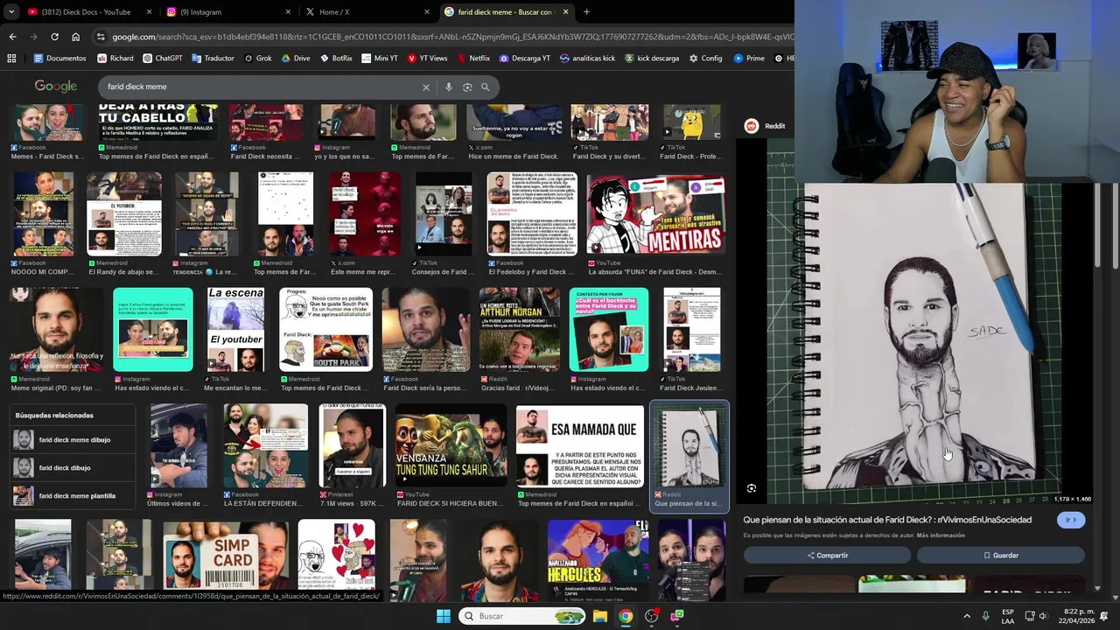Click Lens icon on the preview image
Image resolution: width=1120 pixels, height=630 pixels.
click(752, 488)
